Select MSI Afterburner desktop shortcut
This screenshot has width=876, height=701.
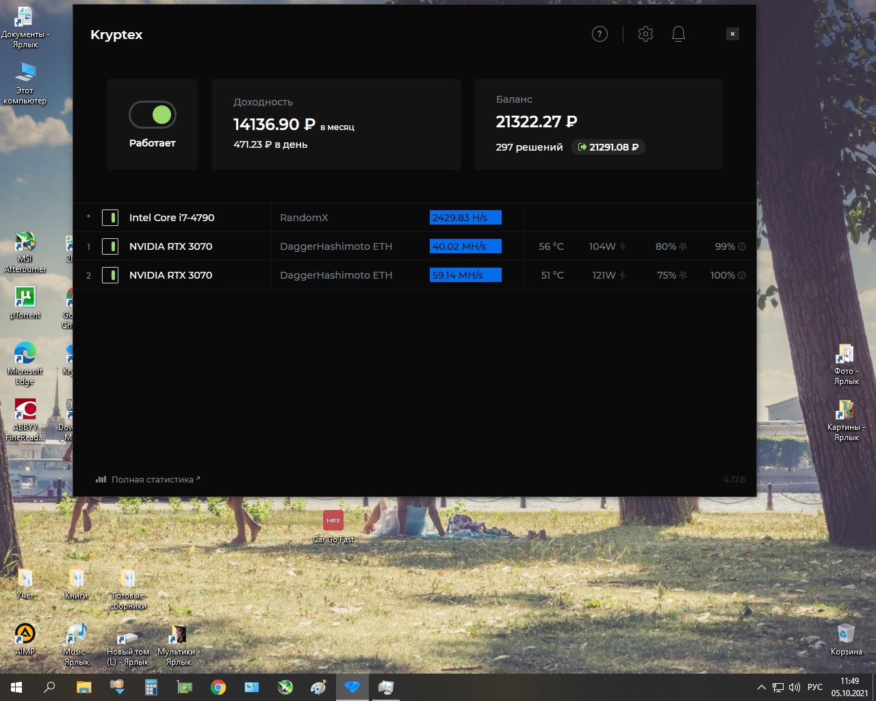[x=25, y=252]
